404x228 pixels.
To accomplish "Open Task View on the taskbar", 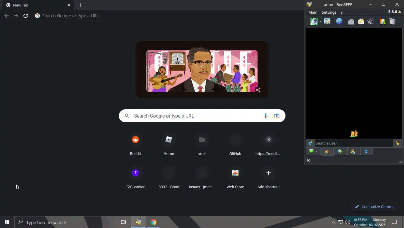I will (124, 222).
